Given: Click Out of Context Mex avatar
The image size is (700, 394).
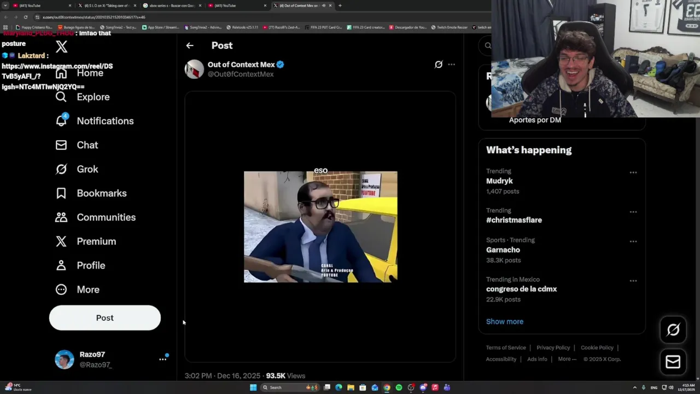Looking at the screenshot, I should [194, 69].
